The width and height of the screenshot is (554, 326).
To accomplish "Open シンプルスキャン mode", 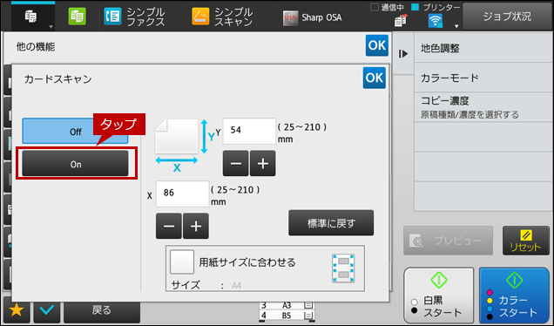I will [222, 17].
